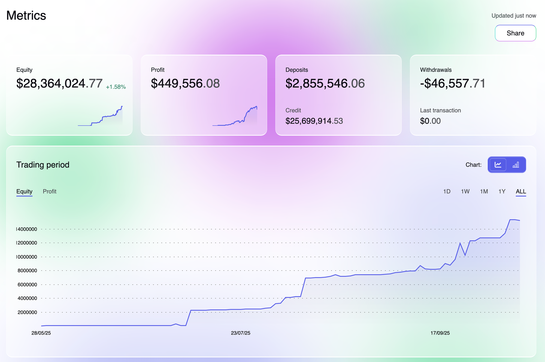Click the Profit card sparkline chart
This screenshot has width=545, height=362.
pyautogui.click(x=235, y=117)
